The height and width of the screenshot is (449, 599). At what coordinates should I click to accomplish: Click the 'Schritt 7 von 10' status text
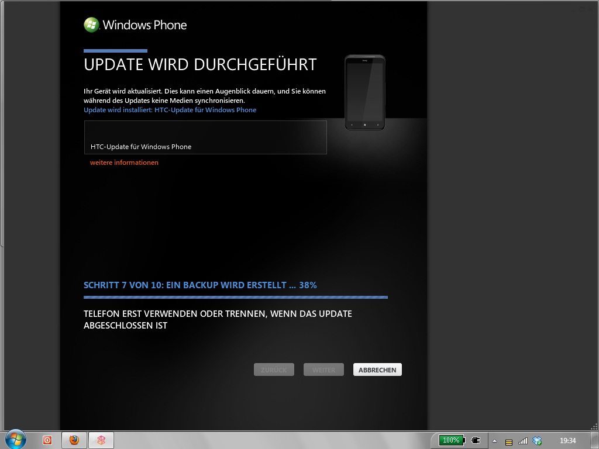(x=200, y=285)
